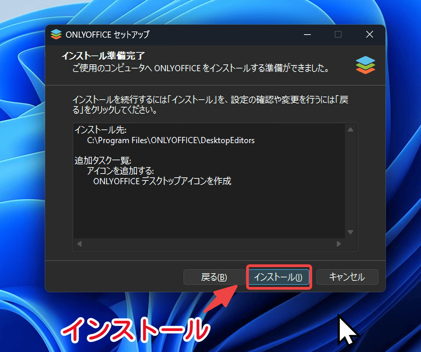This screenshot has width=421, height=352.
Task: Close the ONLYOFFICE setup window
Action: (x=370, y=35)
